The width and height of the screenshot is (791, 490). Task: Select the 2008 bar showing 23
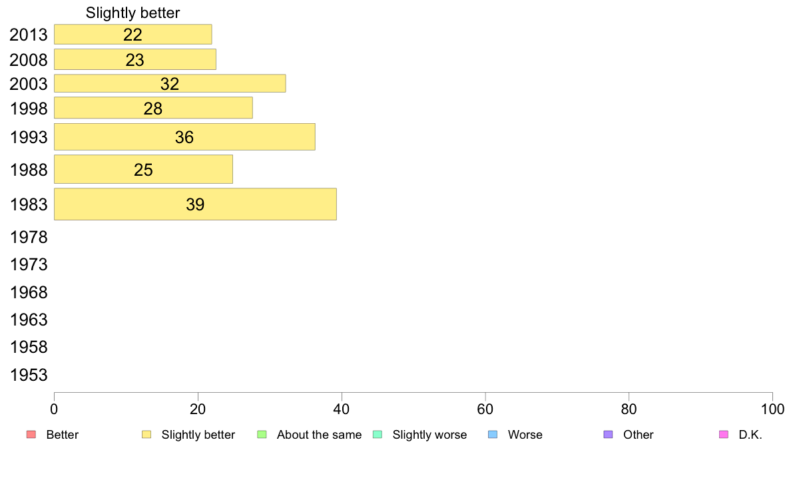tap(135, 59)
